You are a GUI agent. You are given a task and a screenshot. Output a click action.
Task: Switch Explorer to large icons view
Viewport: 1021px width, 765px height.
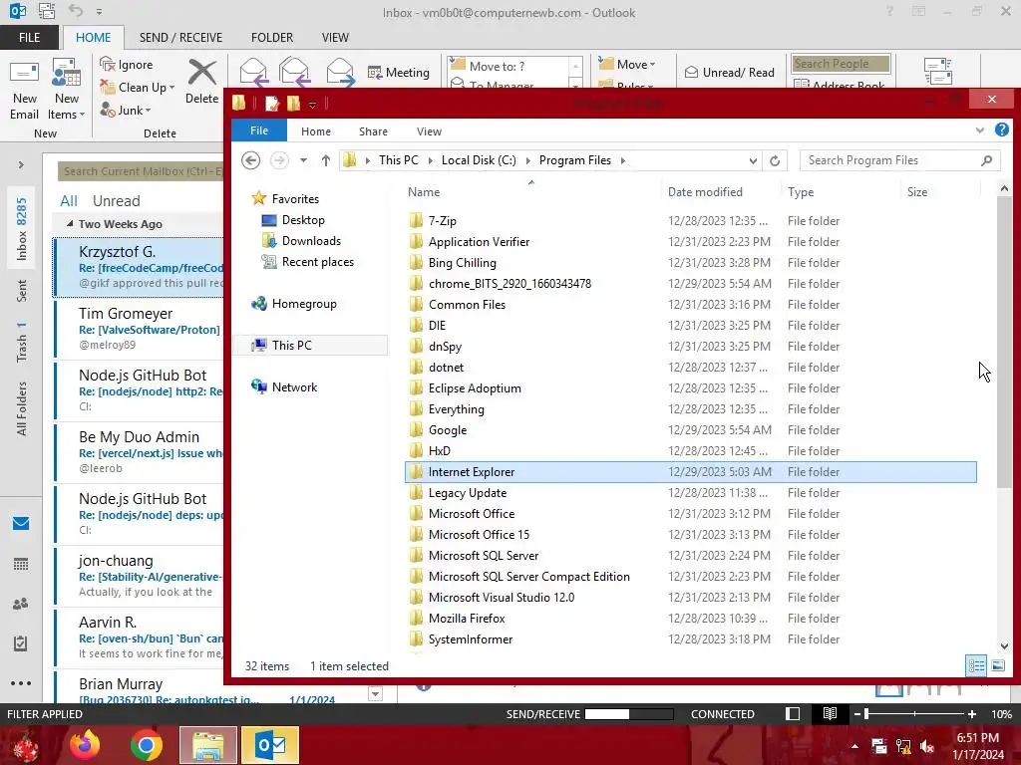(x=997, y=665)
